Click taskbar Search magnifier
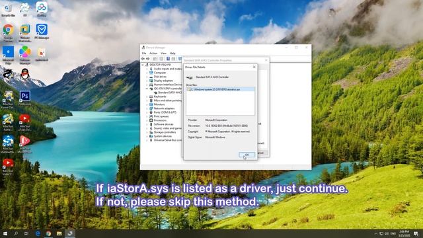Screen dimensions: 423x238 (16, 233)
